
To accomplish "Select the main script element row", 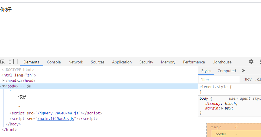I will [54, 119].
